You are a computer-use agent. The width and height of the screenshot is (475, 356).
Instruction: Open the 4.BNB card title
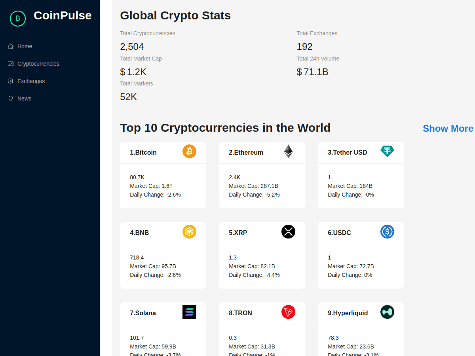click(139, 233)
